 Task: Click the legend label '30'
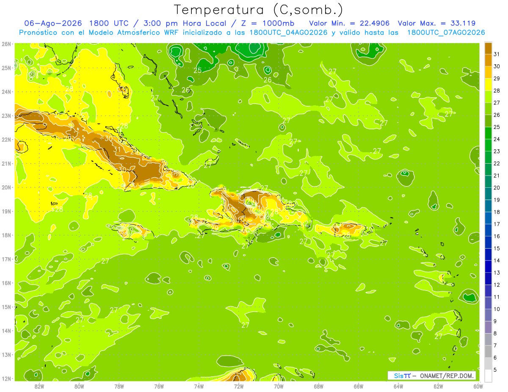coord(497,66)
